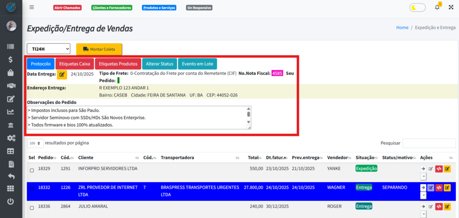
Task: Open the TI24H company dropdown
Action: 49,48
